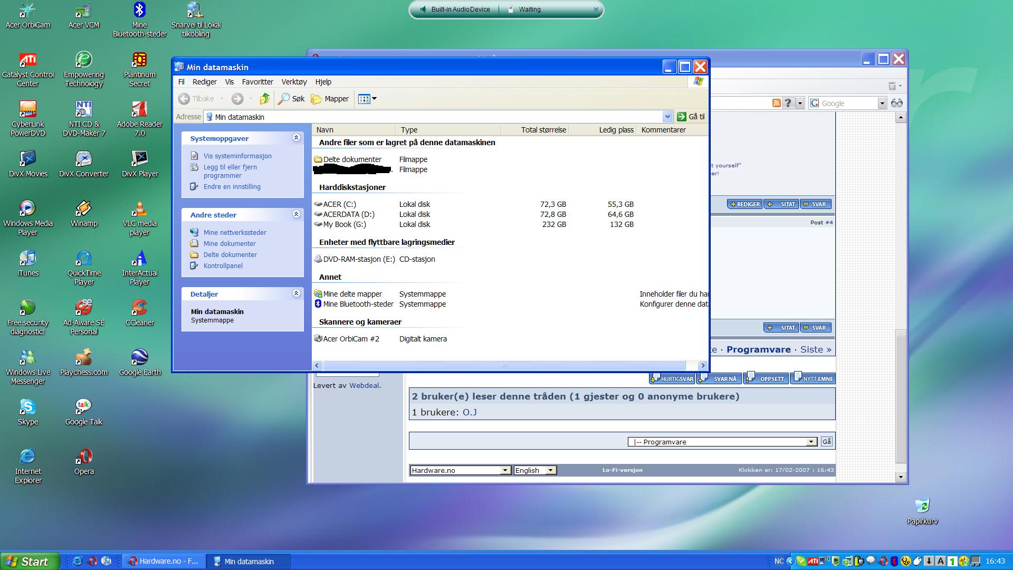Viewport: 1013px width, 570px height.
Task: Open the Fil menu
Action: 181,82
